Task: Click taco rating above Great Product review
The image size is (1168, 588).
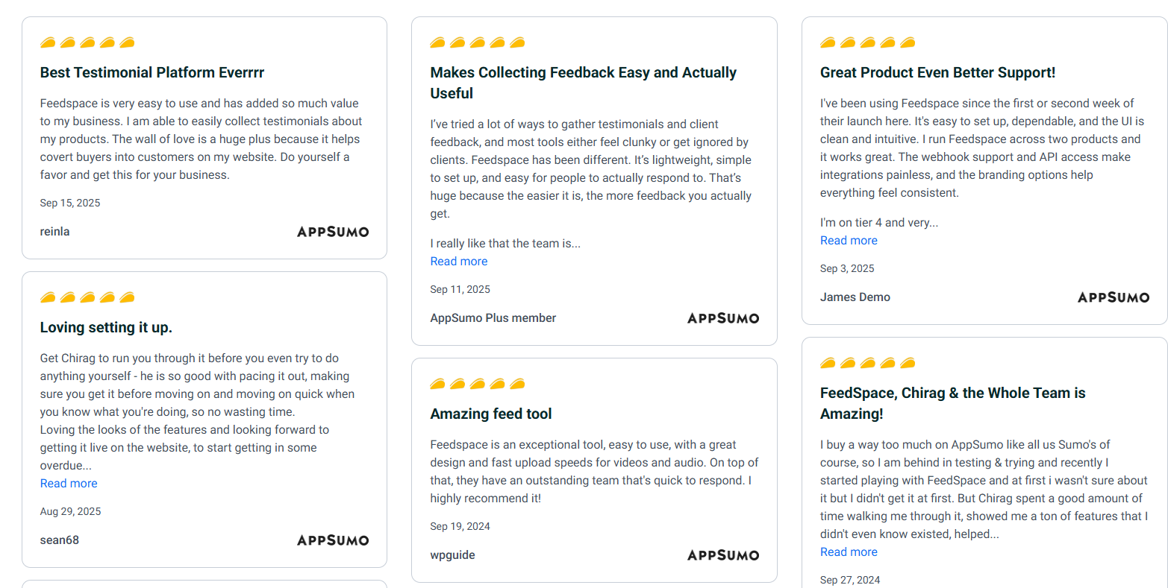Action: click(867, 42)
